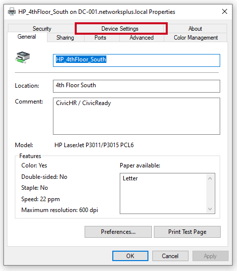Click the Speed: 22 ppm text
This screenshot has height=271, width=237.
click(41, 199)
